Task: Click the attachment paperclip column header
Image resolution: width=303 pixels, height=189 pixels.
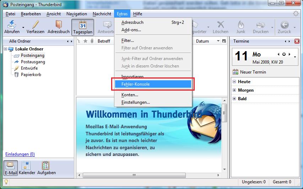Action: click(x=92, y=41)
